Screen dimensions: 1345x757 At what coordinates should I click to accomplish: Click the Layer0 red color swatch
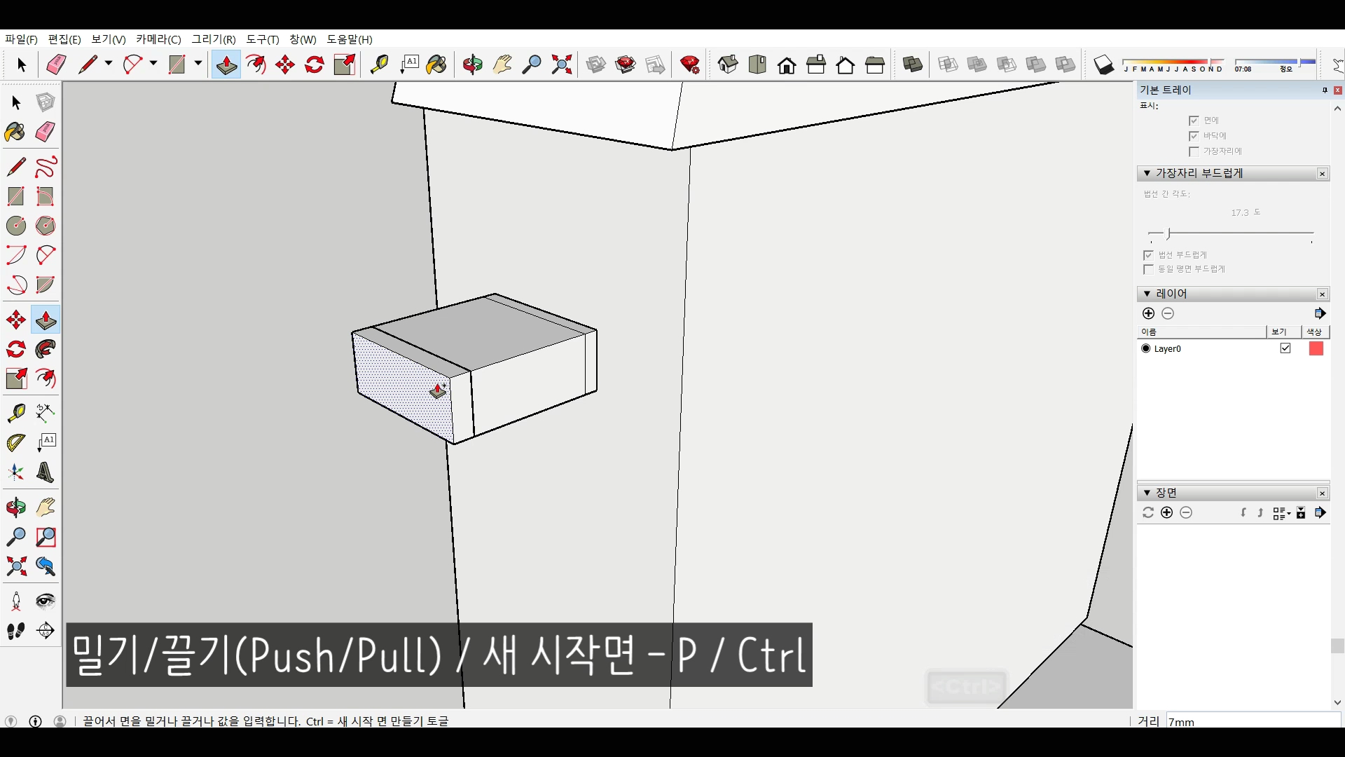(x=1316, y=348)
